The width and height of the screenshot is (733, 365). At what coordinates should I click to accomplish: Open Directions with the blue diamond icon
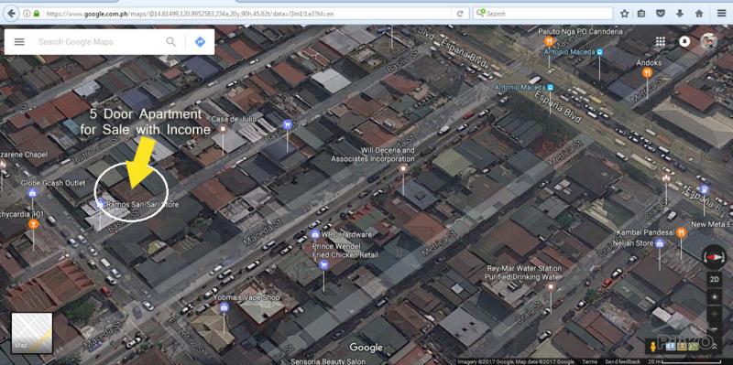(200, 42)
